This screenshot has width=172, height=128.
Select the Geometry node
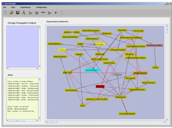click(x=122, y=30)
